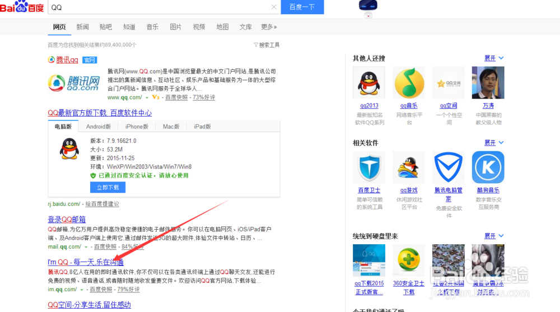Viewport: 560px width, 312px height.
Task: Open the 贴吧 tab
Action: (x=106, y=27)
